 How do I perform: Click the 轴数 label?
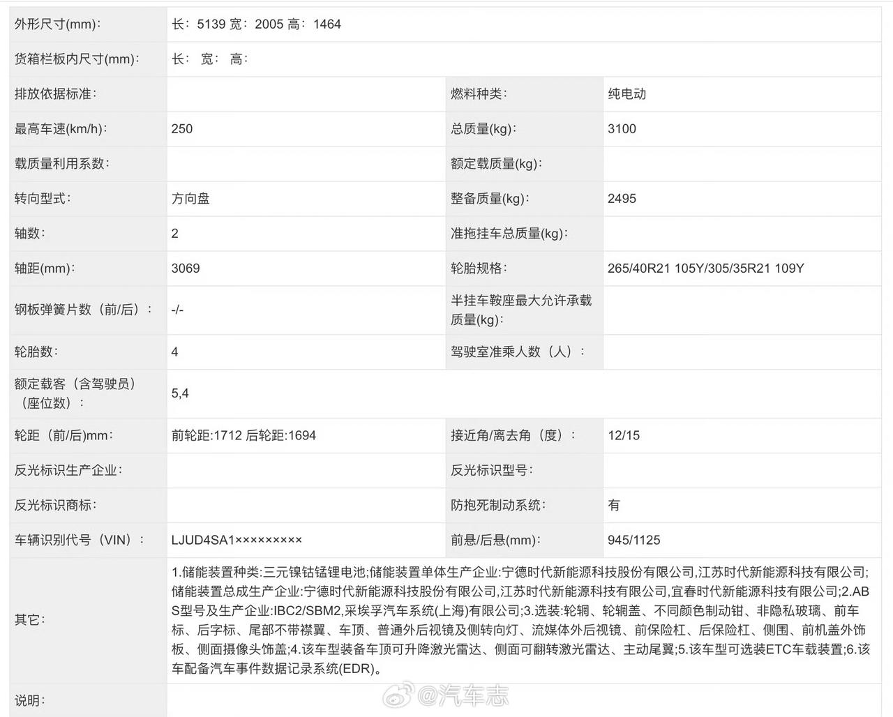30,234
